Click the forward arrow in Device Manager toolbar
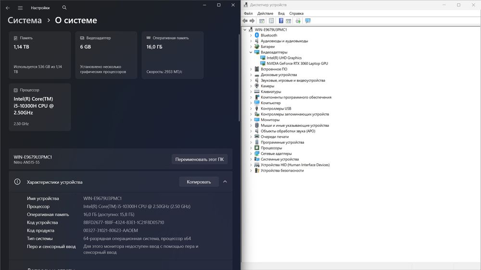Screen dimensions: 481x270 click(x=252, y=21)
